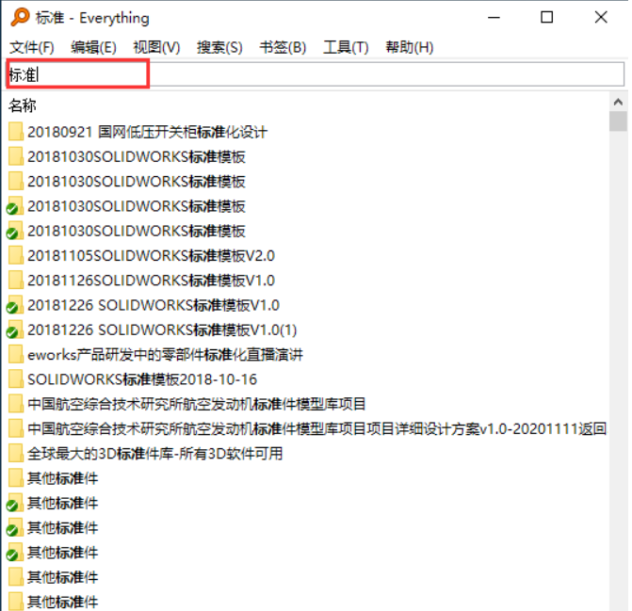Open the 搜索(S) menu

(219, 47)
